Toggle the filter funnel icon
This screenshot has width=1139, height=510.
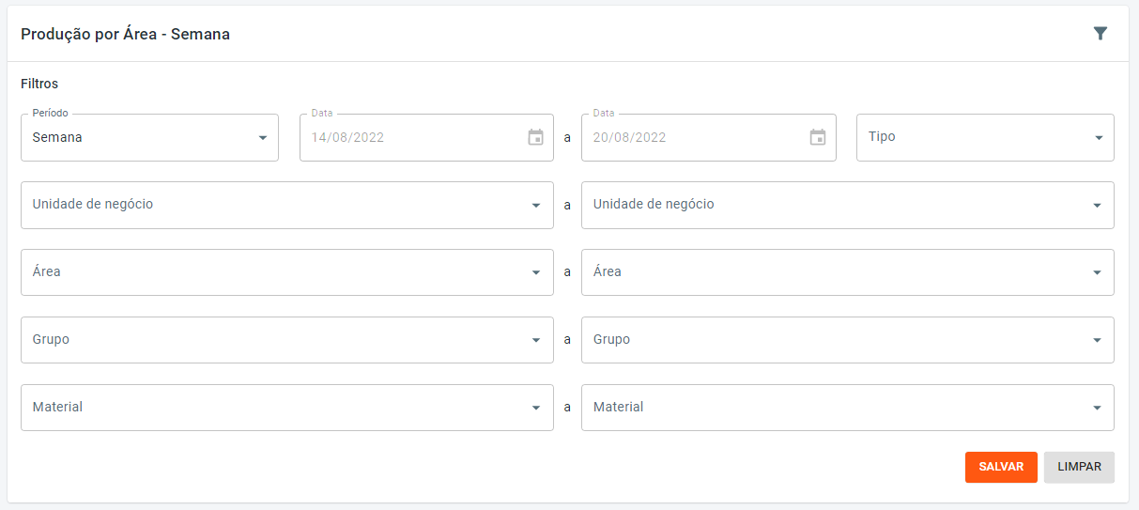1101,34
